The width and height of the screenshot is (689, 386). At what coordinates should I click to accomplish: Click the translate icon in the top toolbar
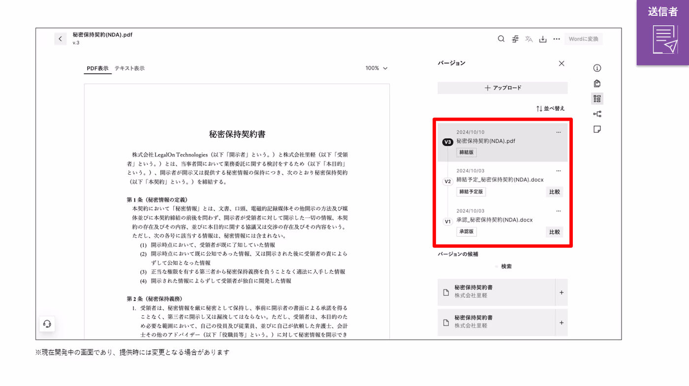(x=529, y=39)
